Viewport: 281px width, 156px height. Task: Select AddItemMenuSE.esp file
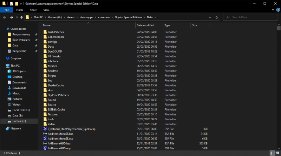pos(60,138)
